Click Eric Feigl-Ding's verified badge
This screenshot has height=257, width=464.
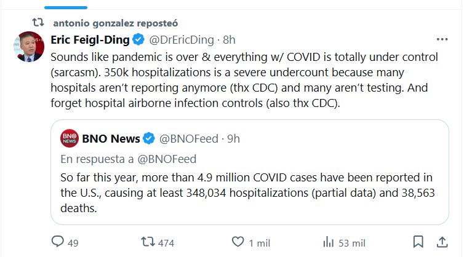pyautogui.click(x=139, y=40)
